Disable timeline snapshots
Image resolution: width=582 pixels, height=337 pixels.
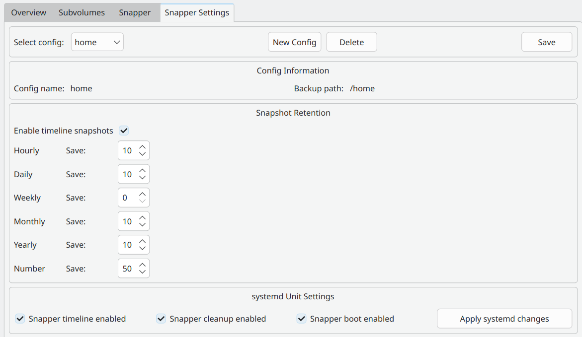pyautogui.click(x=123, y=131)
